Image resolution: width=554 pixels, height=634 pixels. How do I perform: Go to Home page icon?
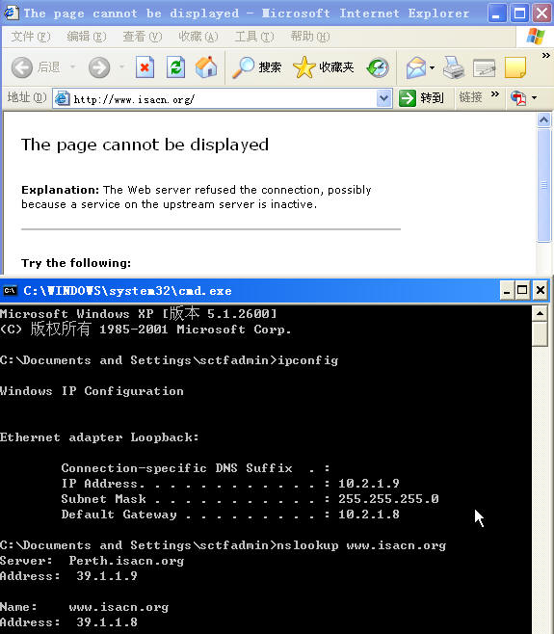point(206,67)
